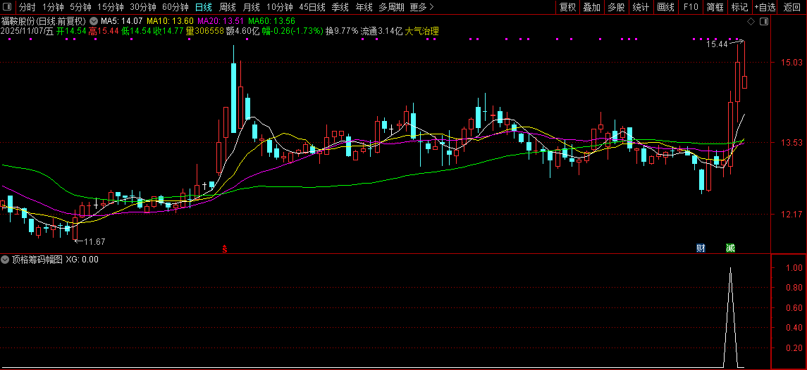Click the 复权 adjustment button

[567, 7]
